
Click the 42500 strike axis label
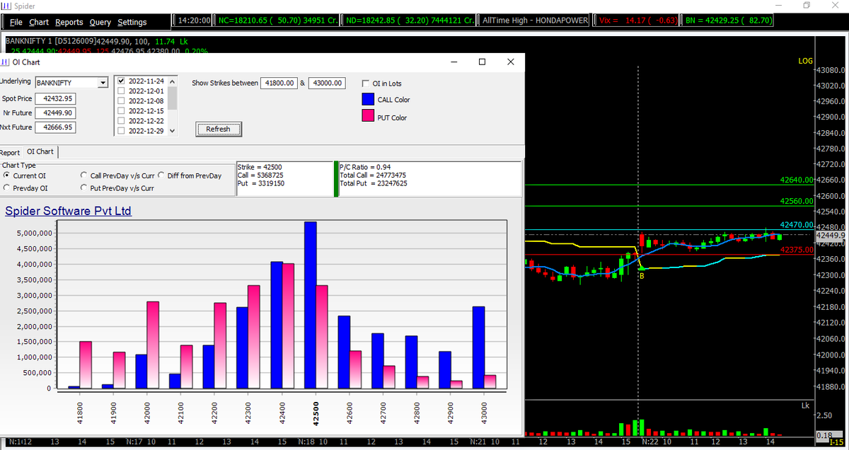click(316, 414)
